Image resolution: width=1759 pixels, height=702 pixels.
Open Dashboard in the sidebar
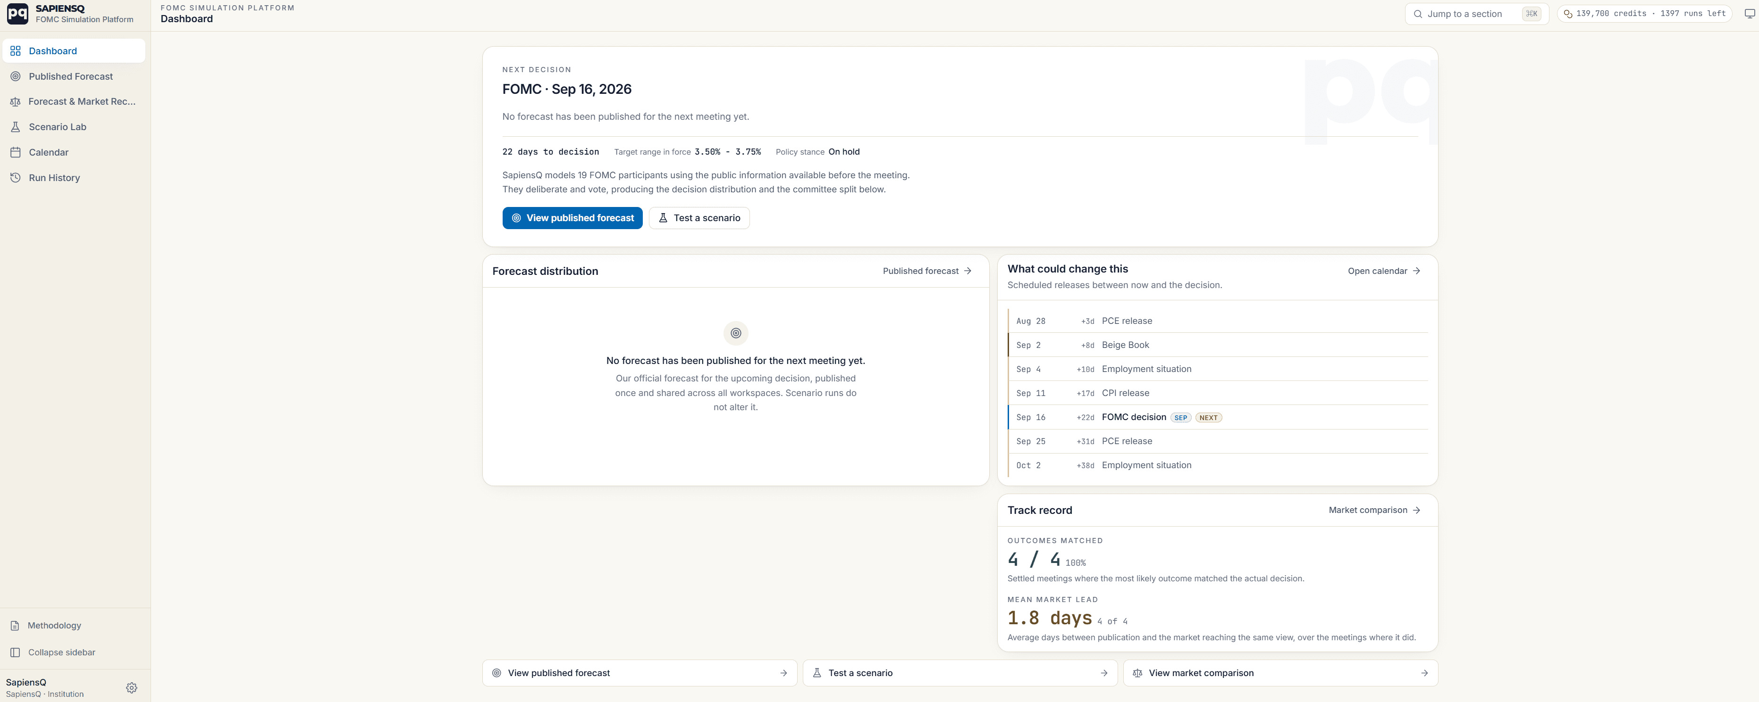coord(74,50)
